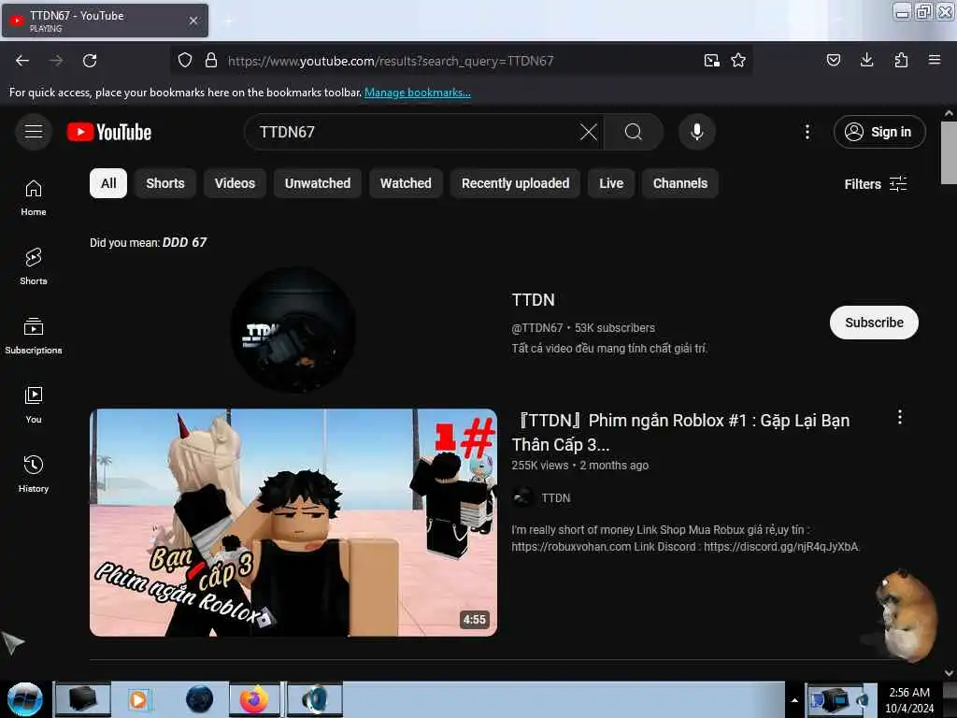Click the browser URL address bar

[461, 61]
